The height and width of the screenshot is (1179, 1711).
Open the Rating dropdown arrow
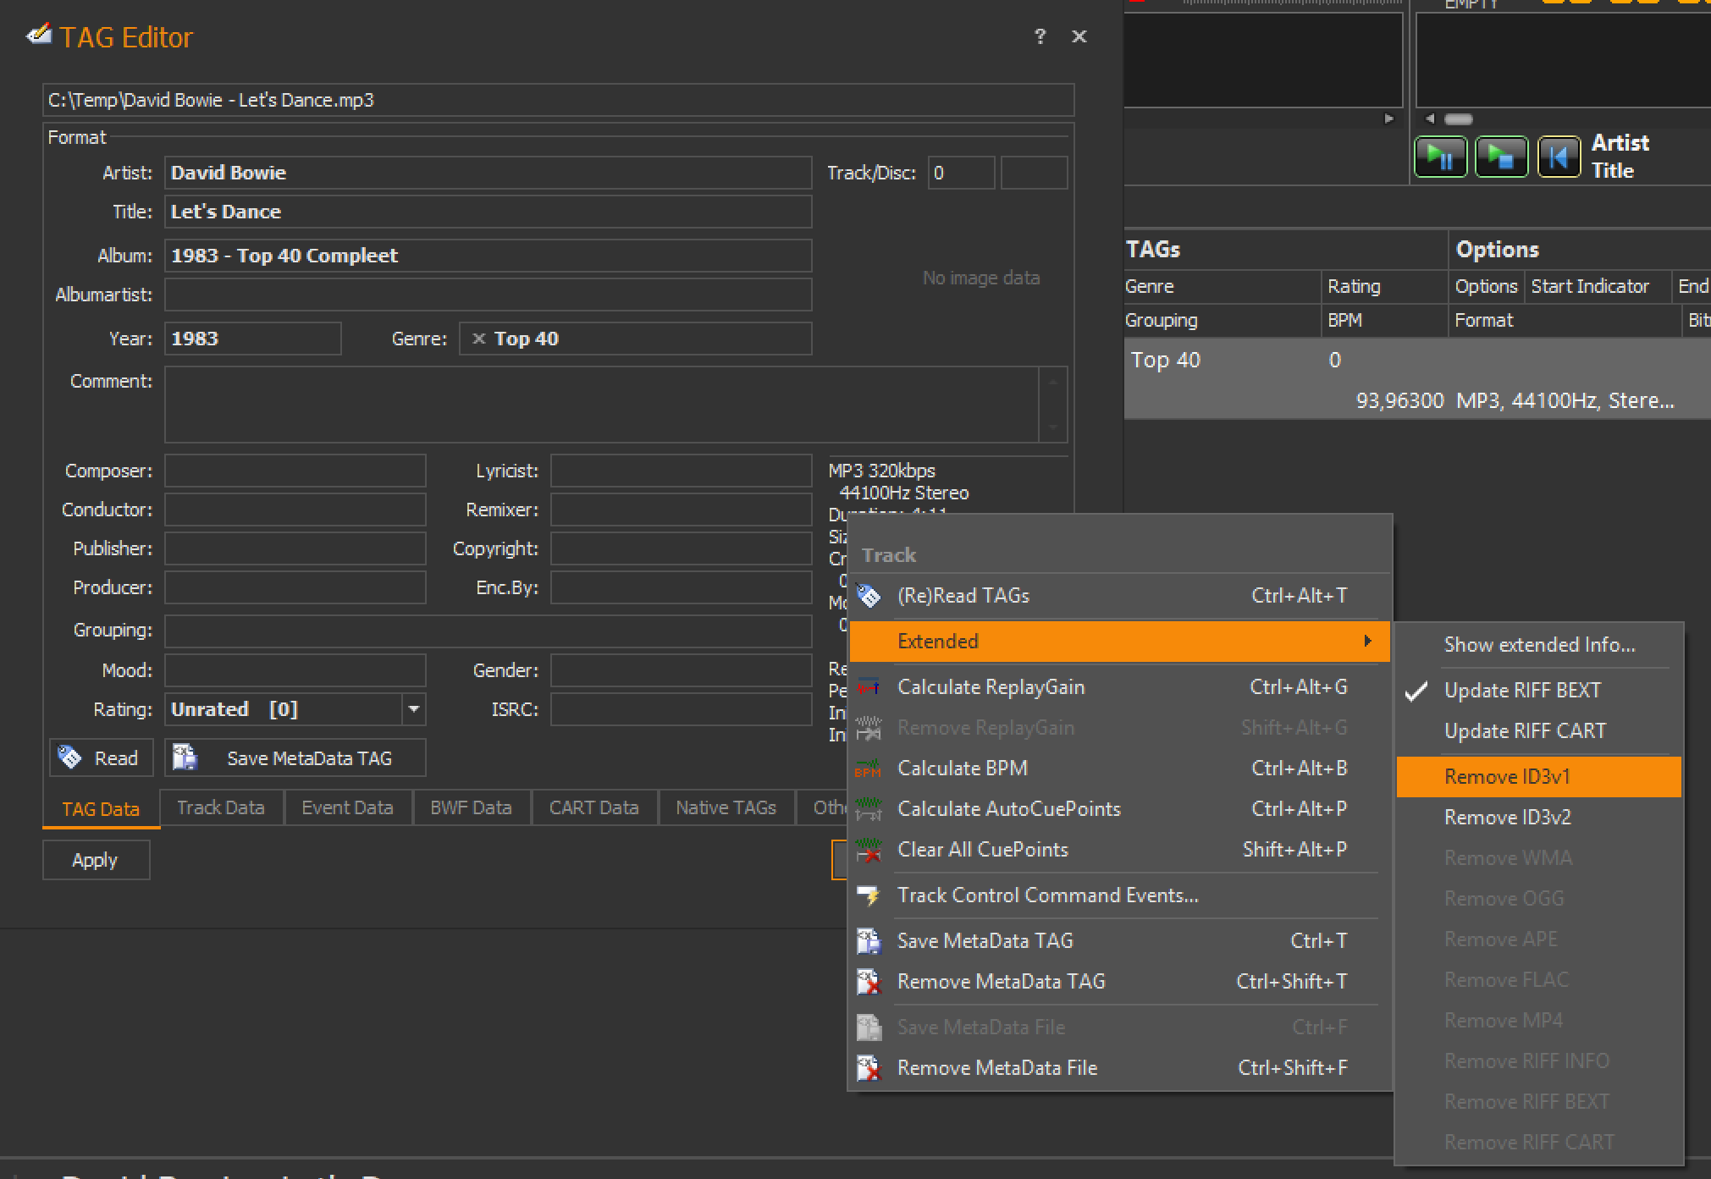[413, 709]
